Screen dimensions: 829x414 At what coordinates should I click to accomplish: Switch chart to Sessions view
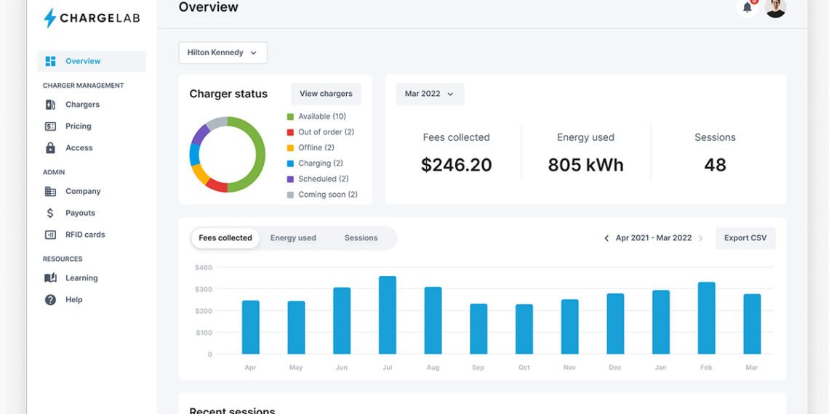coord(361,238)
